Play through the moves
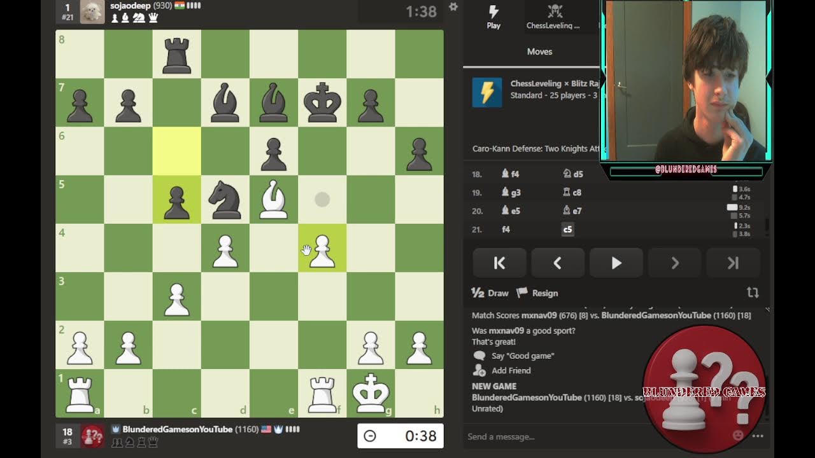Screen dimensions: 815x458 coord(616,263)
